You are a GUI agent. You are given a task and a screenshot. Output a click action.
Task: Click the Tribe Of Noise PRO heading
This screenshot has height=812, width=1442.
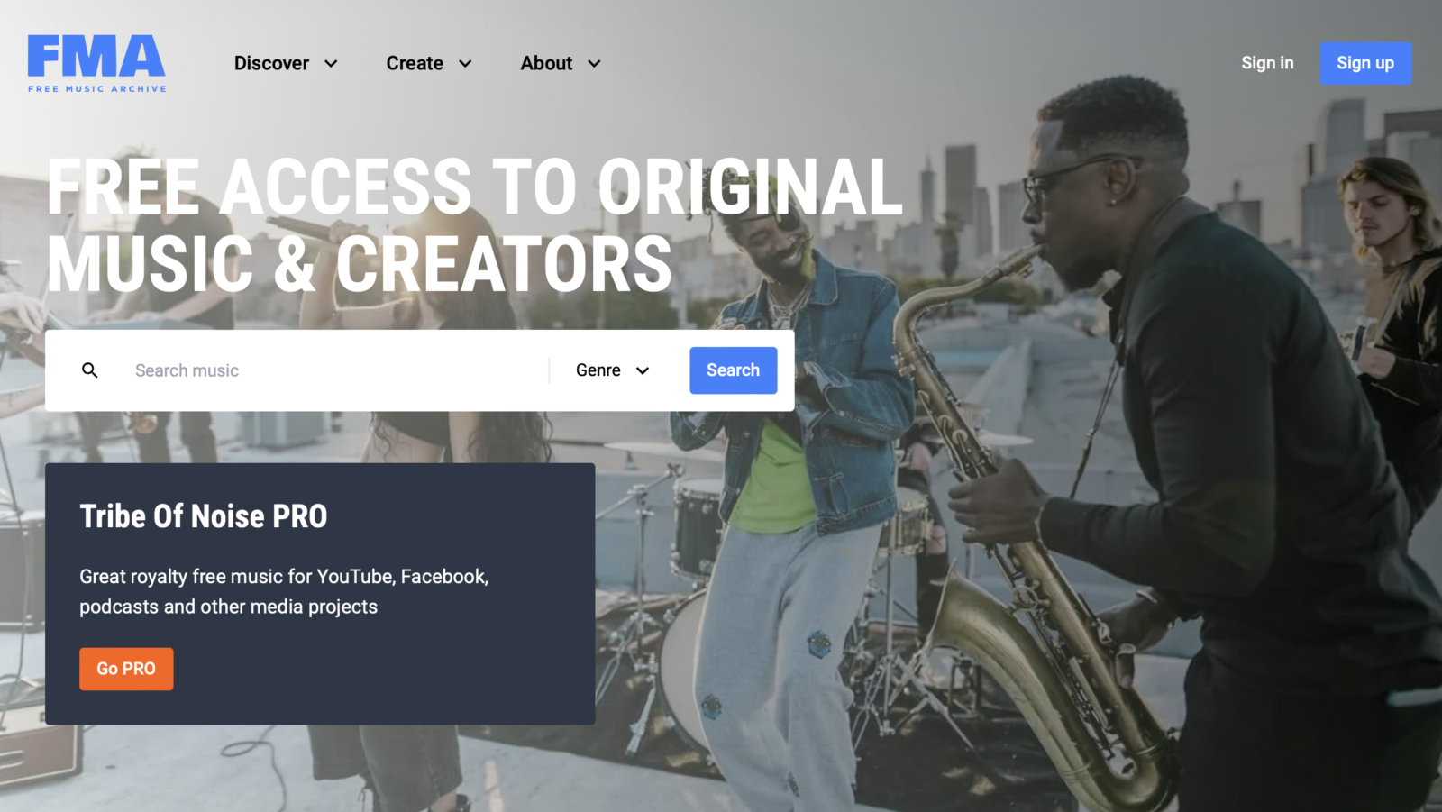click(204, 516)
